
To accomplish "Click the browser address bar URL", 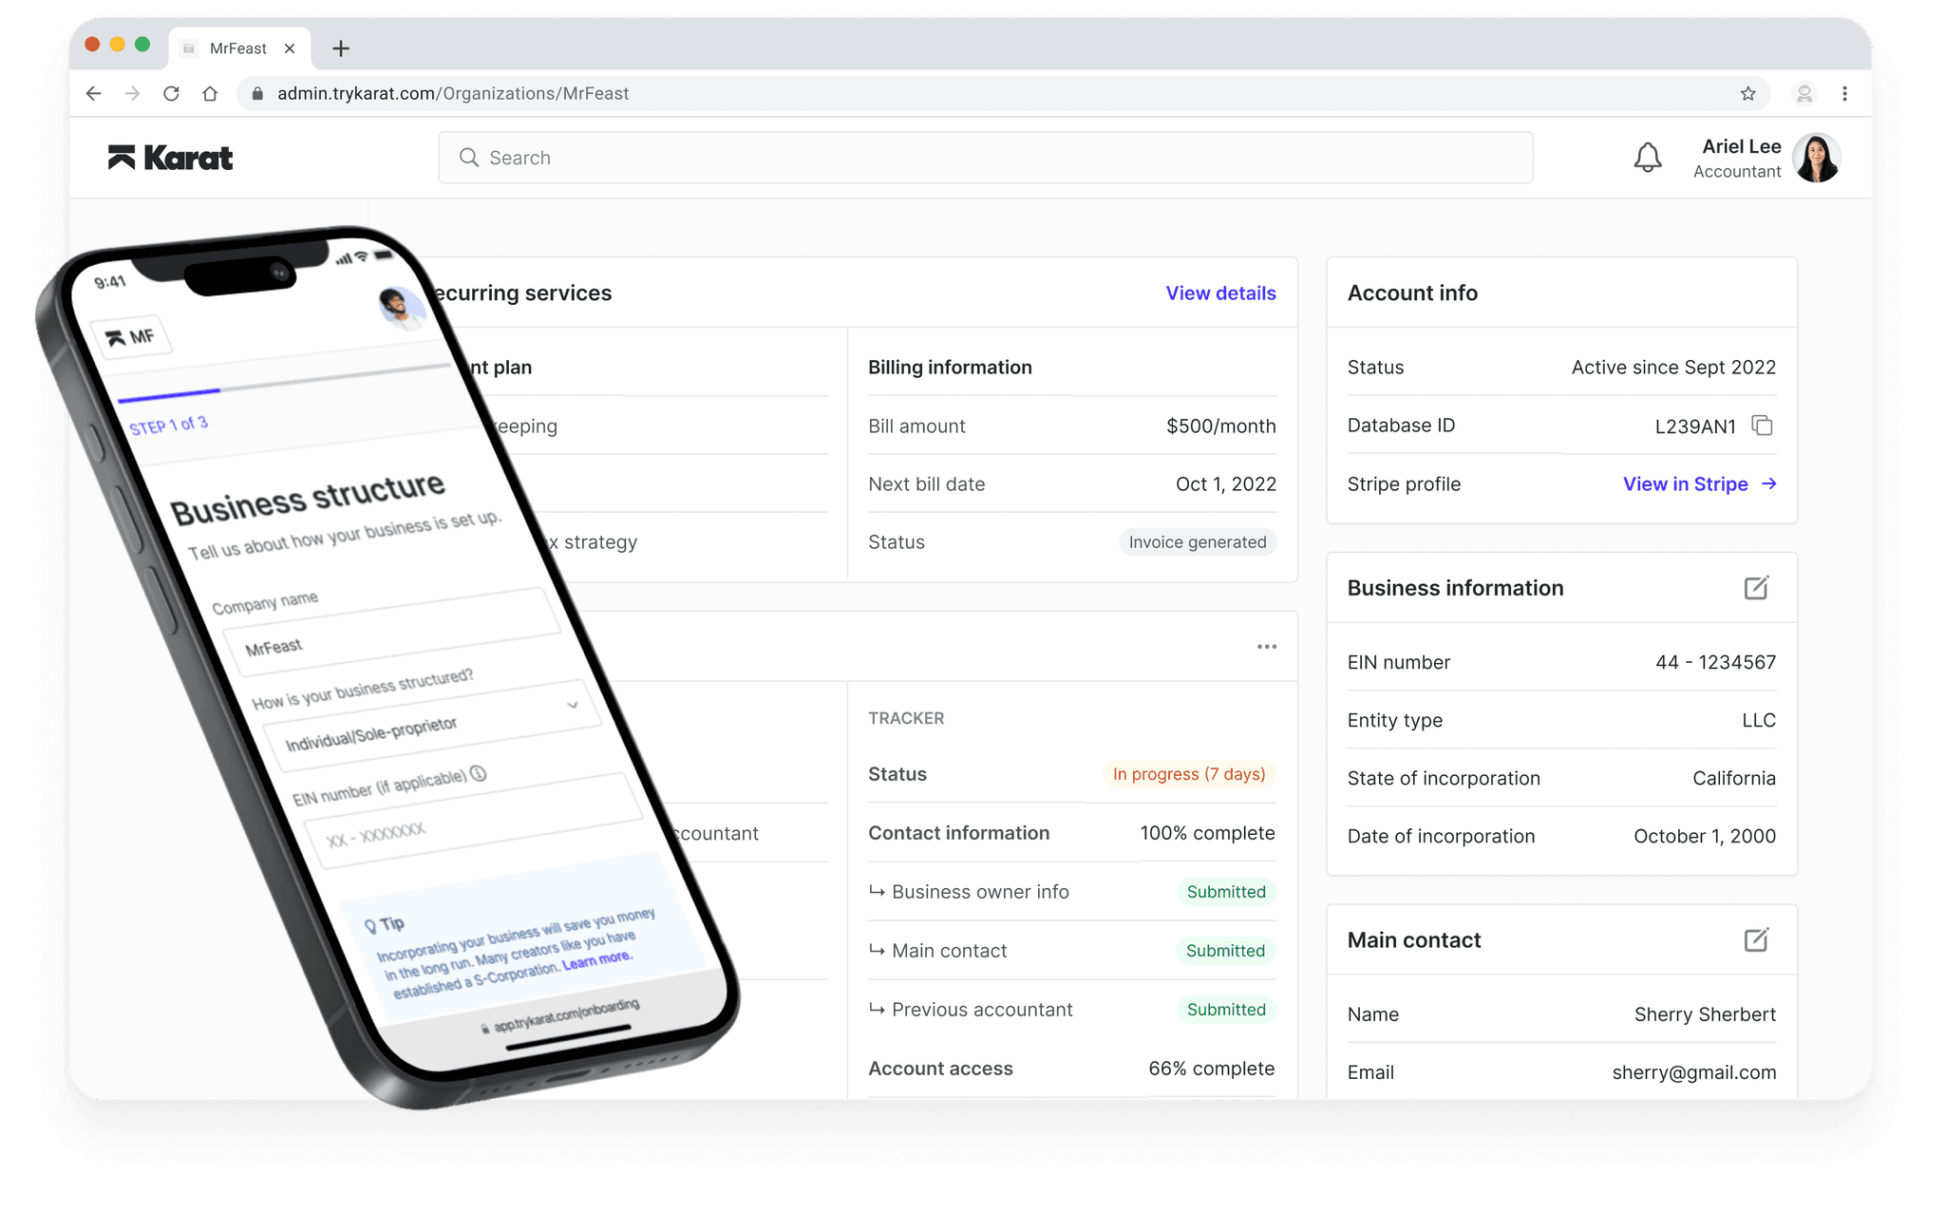I will point(453,93).
